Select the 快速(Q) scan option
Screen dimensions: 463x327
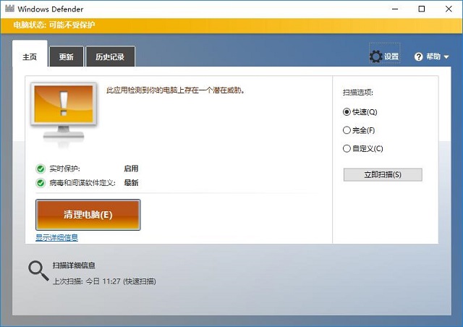(347, 112)
